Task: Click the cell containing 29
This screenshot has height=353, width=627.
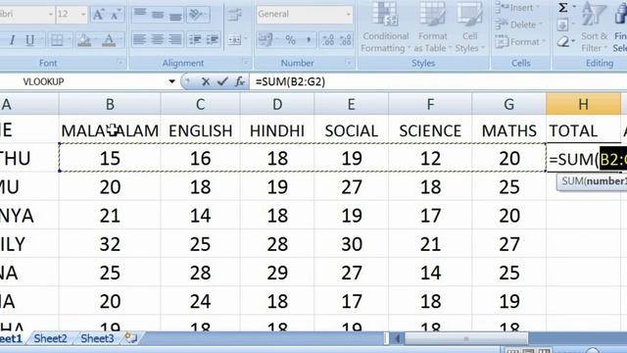Action: click(277, 273)
